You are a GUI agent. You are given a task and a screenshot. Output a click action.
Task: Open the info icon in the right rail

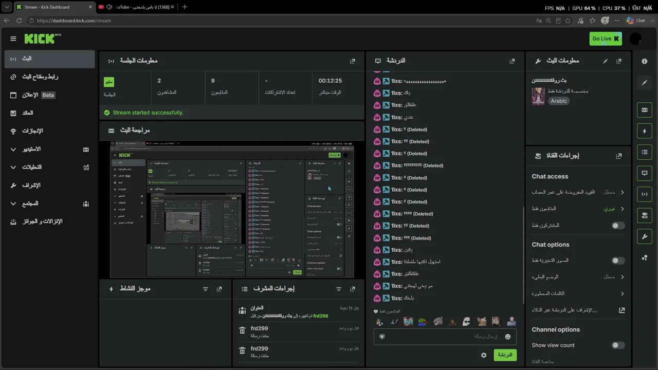[x=645, y=61]
